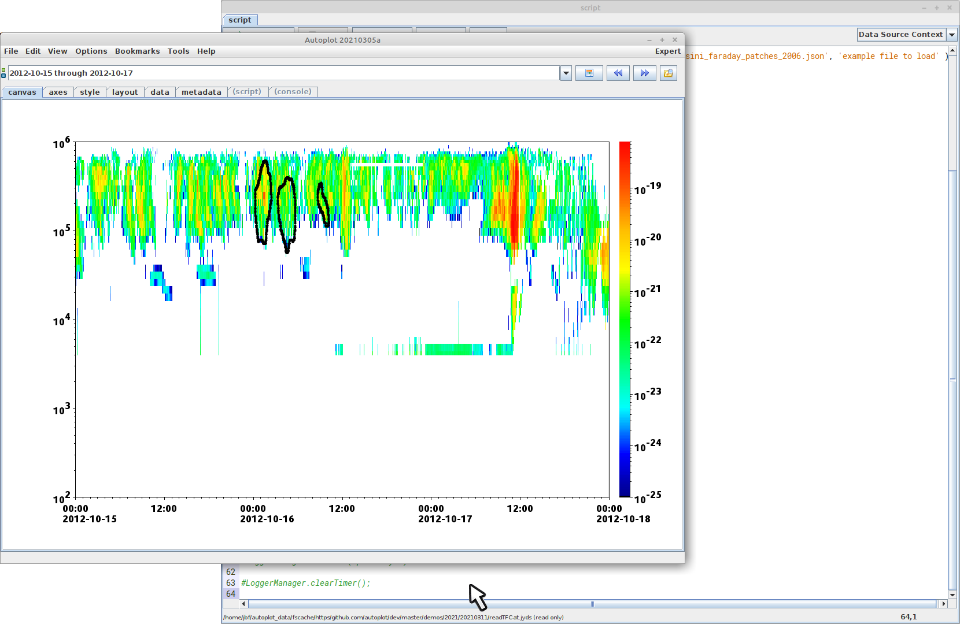Open the Help menu

206,51
